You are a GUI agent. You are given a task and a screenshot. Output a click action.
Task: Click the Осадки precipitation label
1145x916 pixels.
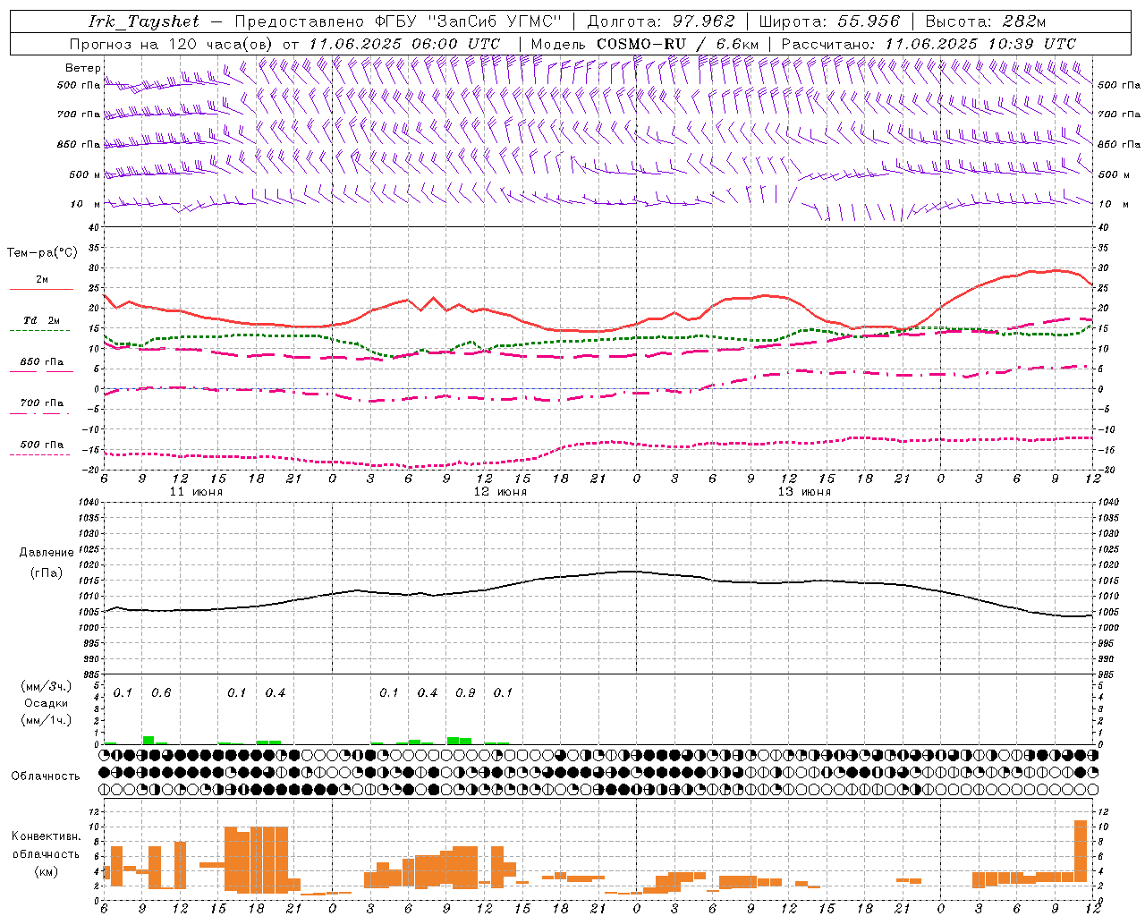click(x=47, y=703)
